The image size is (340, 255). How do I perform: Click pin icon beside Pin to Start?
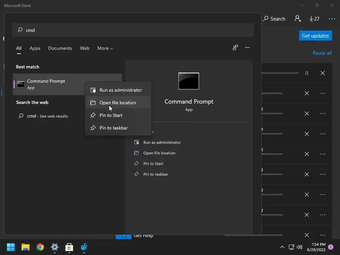[x=93, y=115]
